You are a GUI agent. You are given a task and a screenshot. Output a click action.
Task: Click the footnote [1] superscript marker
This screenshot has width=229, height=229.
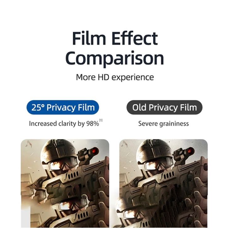pyautogui.click(x=101, y=120)
